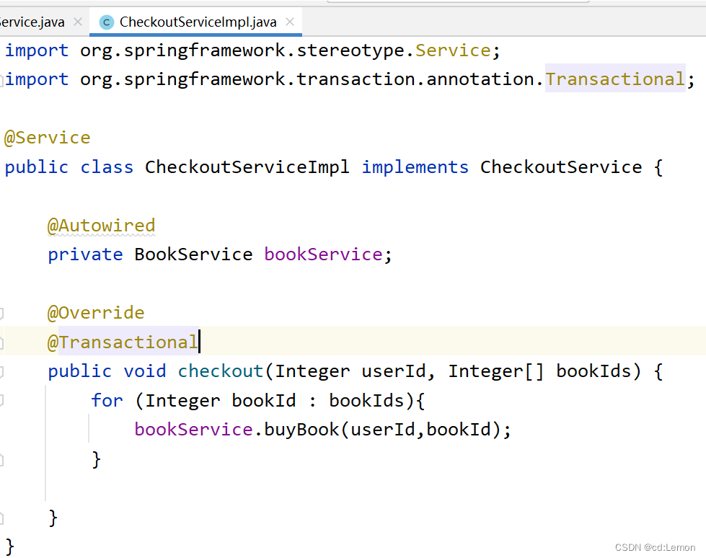This screenshot has height=558, width=706.
Task: Click the 'bookIds' parameter in method signature
Action: tap(594, 371)
